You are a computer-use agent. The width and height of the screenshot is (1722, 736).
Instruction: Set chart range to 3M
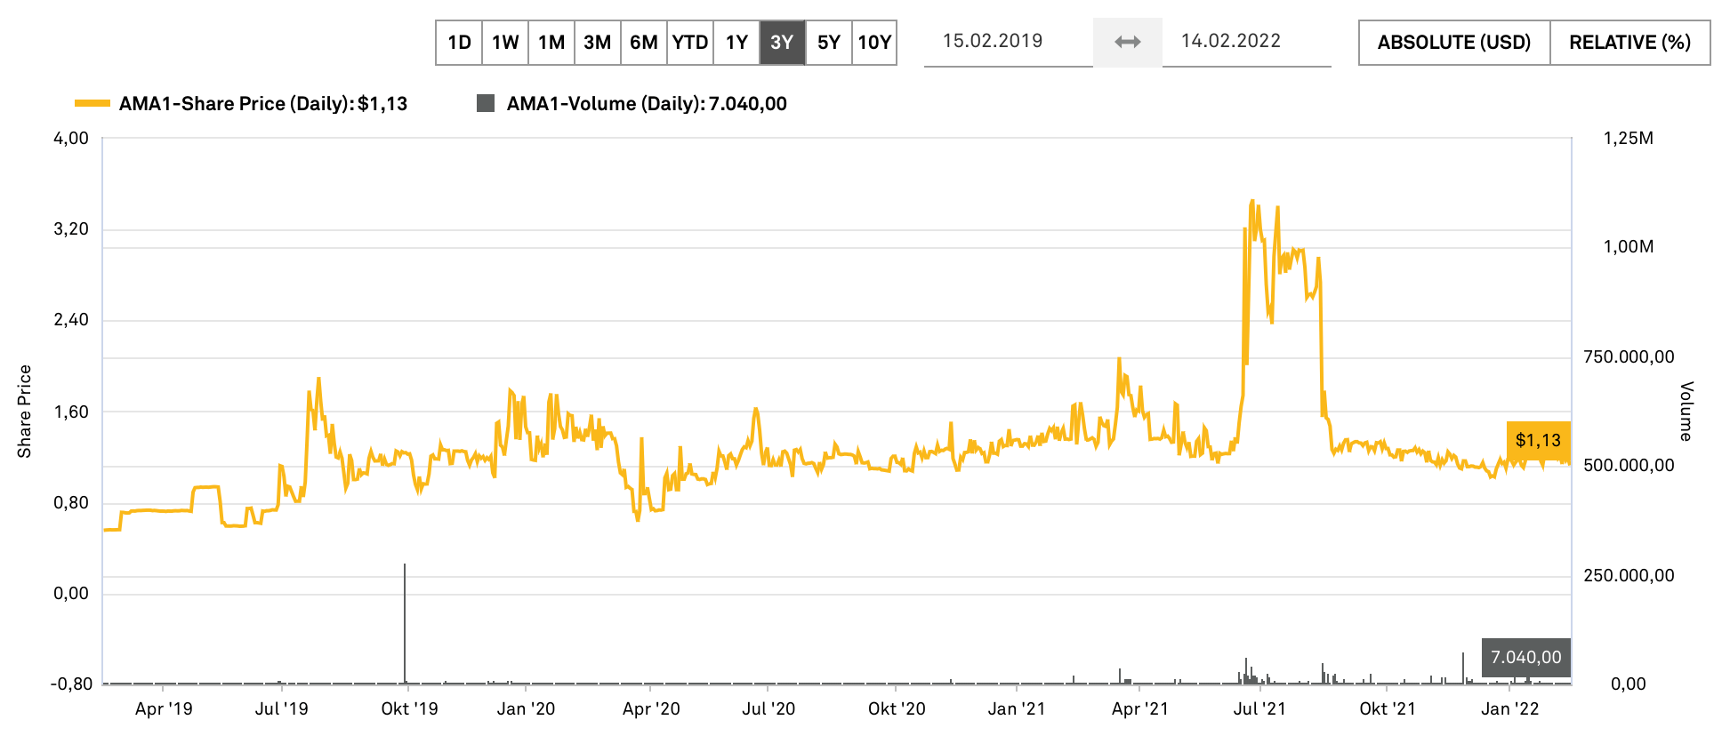[x=598, y=43]
